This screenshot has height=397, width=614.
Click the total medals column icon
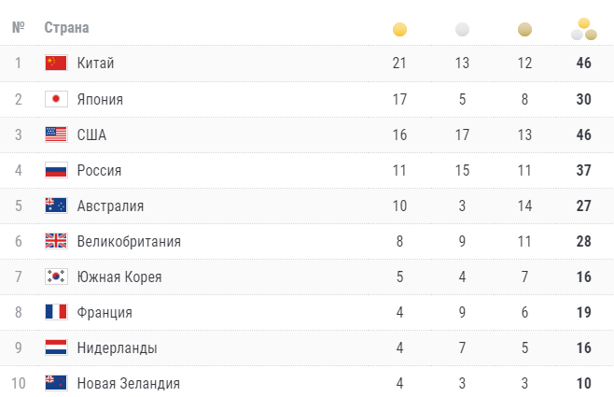click(x=584, y=29)
